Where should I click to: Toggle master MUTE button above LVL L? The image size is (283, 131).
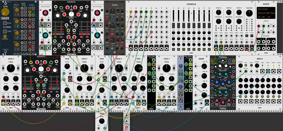coord(247,36)
